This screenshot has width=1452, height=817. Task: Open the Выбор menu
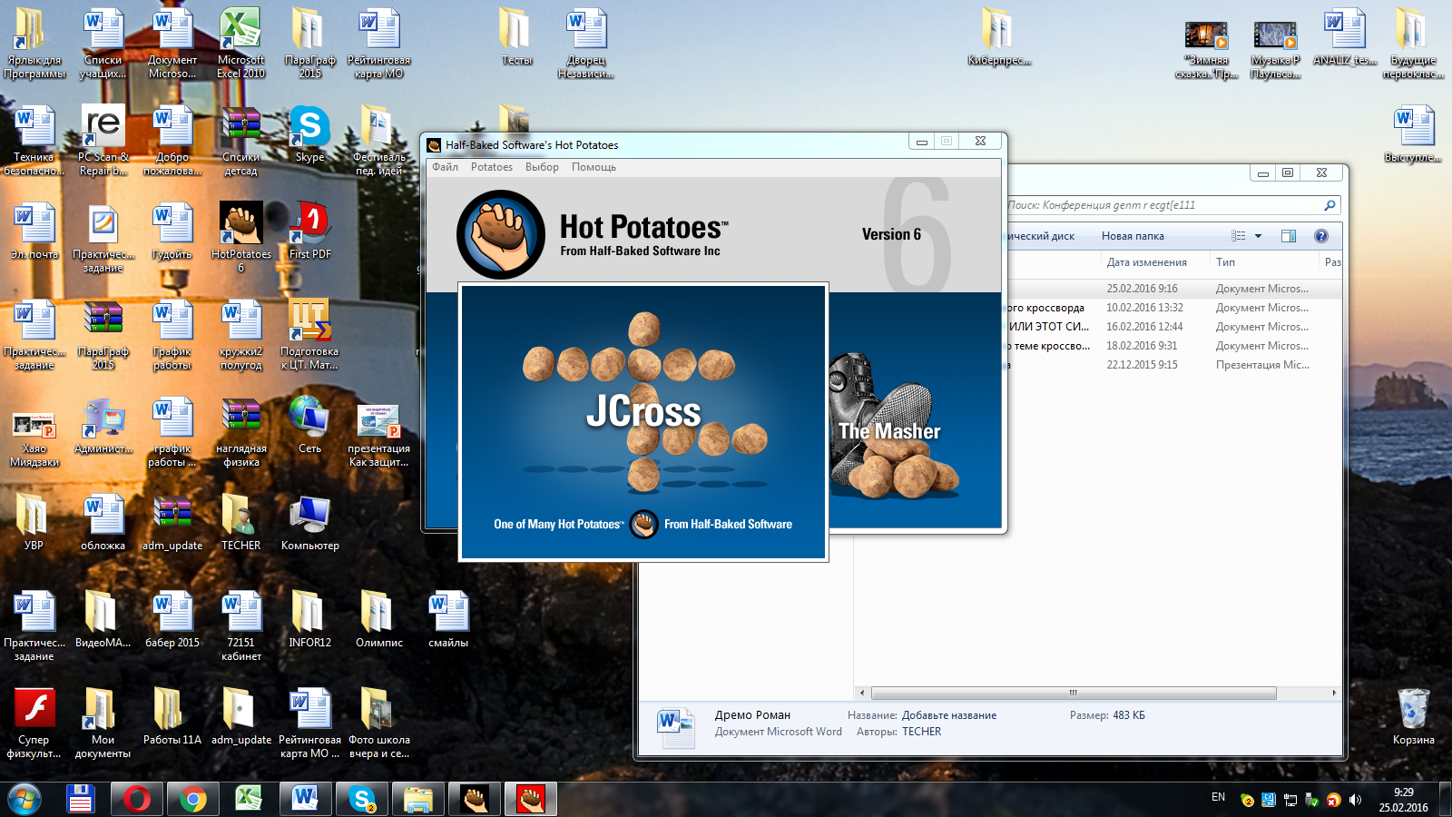coord(542,167)
